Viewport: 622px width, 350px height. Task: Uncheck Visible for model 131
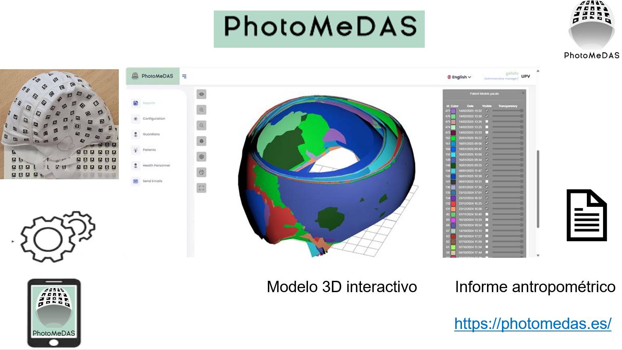click(487, 209)
